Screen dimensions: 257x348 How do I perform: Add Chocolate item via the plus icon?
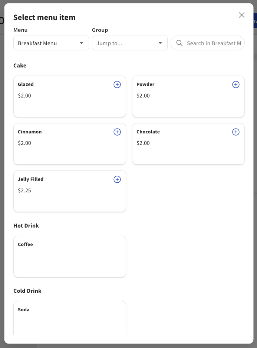click(x=235, y=132)
